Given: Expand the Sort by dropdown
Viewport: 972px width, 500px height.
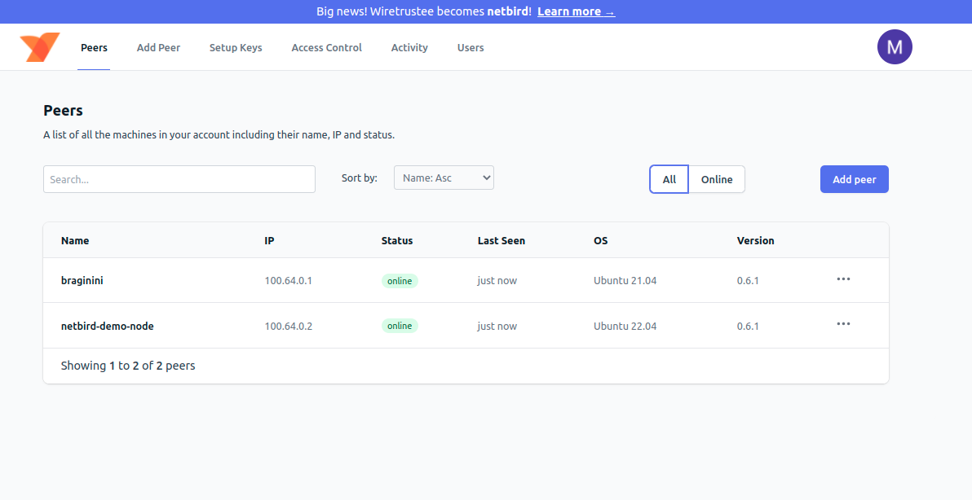Looking at the screenshot, I should [444, 178].
